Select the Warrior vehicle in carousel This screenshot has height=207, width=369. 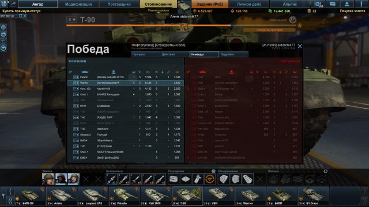tap(250, 196)
